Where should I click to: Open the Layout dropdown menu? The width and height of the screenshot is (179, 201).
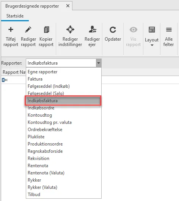pos(152,36)
